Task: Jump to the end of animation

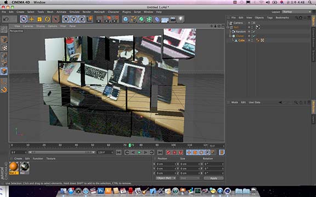Action: pyautogui.click(x=160, y=152)
